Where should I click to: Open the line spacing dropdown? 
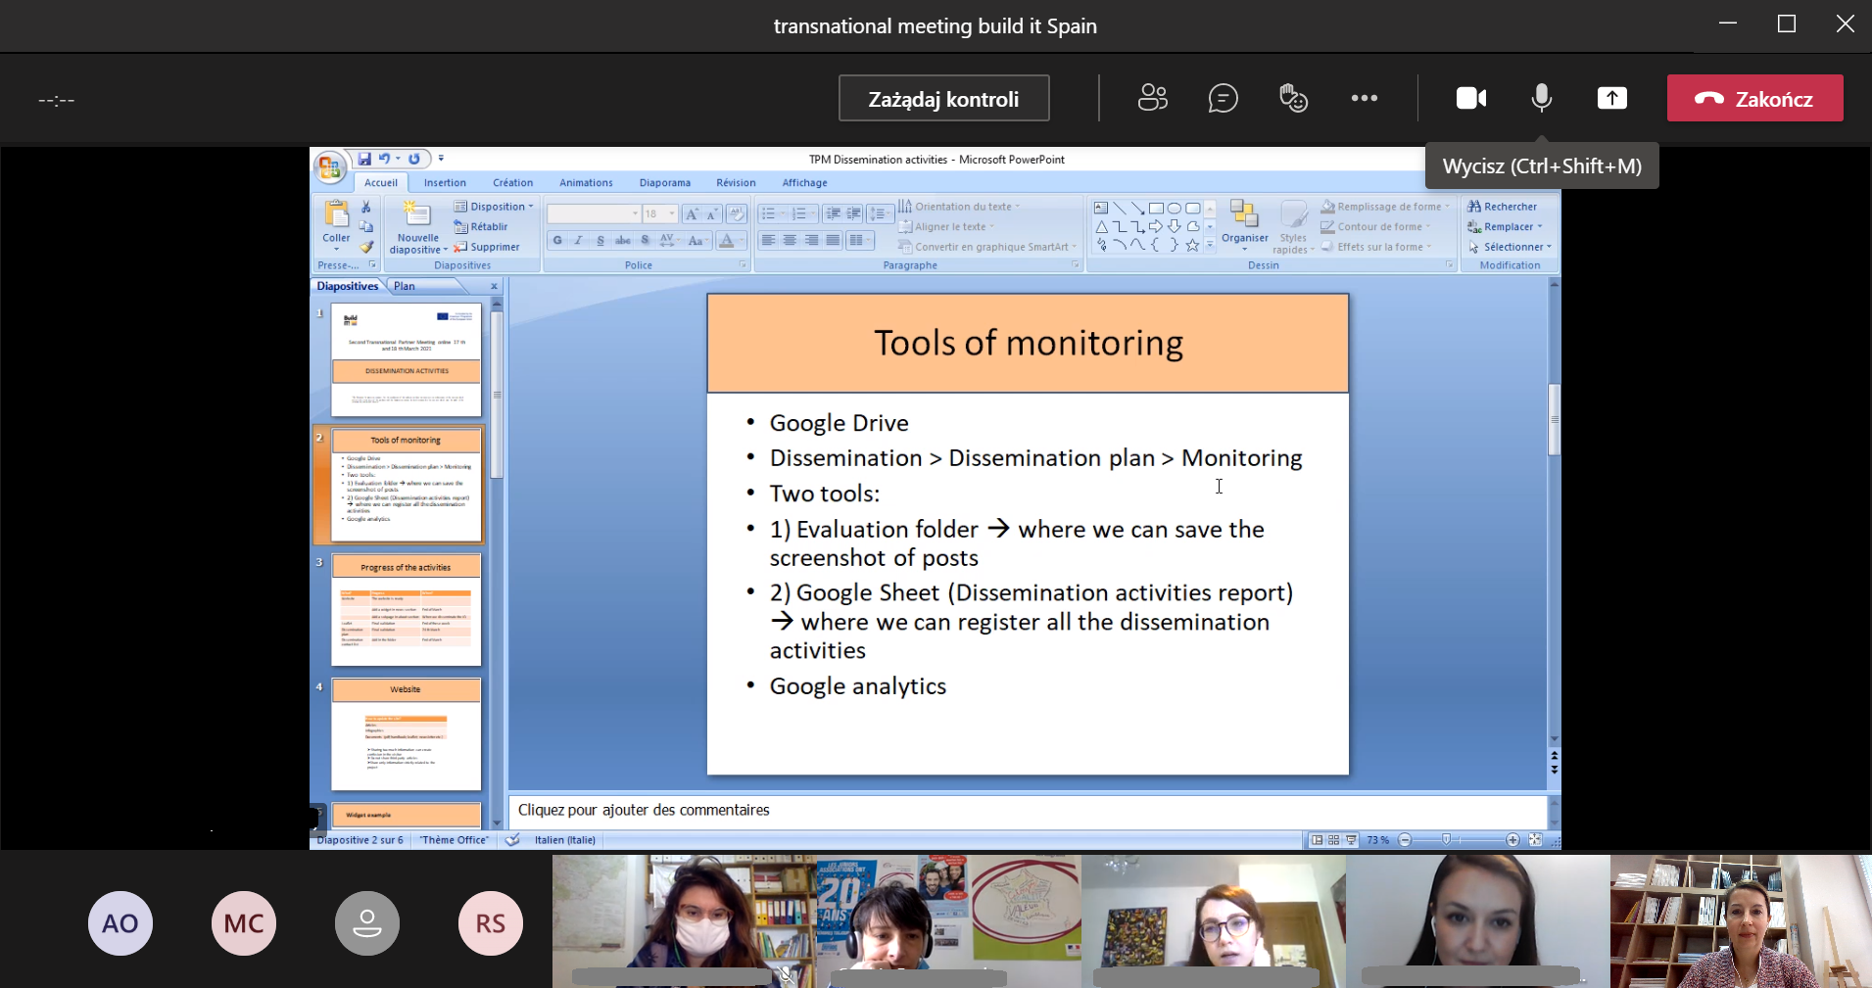pos(881,213)
